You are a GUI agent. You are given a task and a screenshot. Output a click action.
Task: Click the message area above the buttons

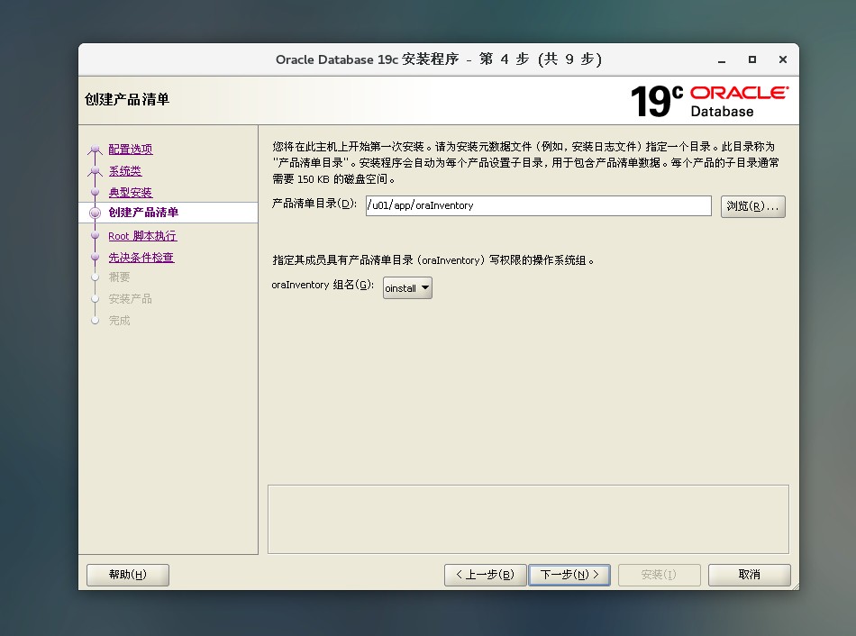[528, 519]
